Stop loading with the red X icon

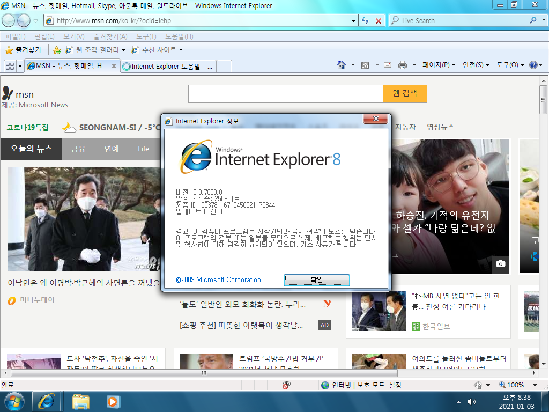pos(379,21)
